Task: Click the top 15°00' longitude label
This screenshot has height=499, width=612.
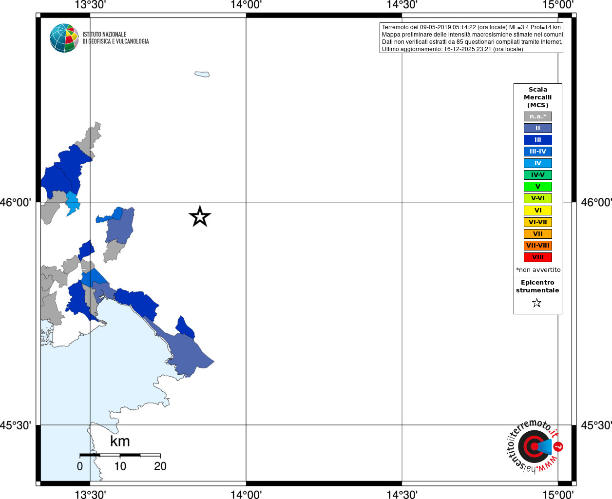Action: click(558, 5)
